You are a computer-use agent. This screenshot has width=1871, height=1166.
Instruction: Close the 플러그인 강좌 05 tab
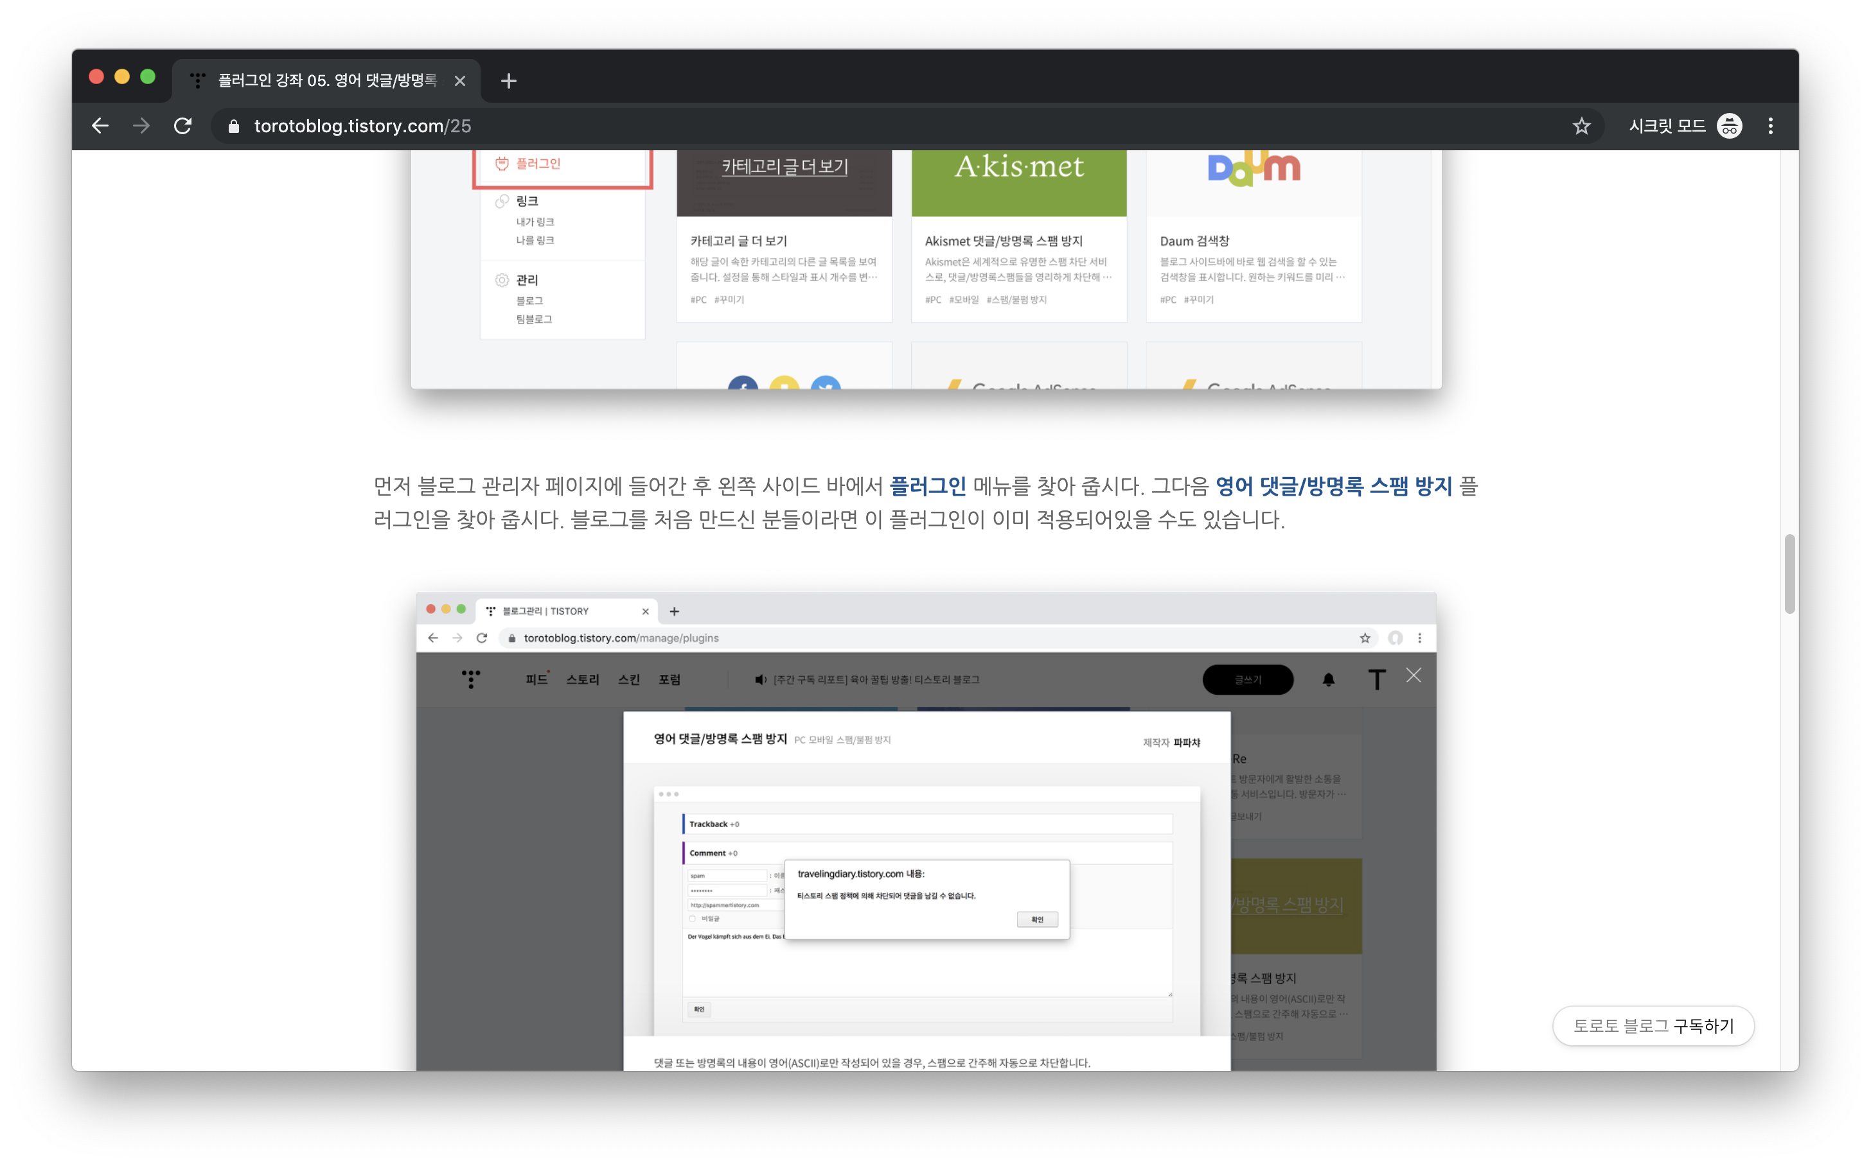click(460, 81)
